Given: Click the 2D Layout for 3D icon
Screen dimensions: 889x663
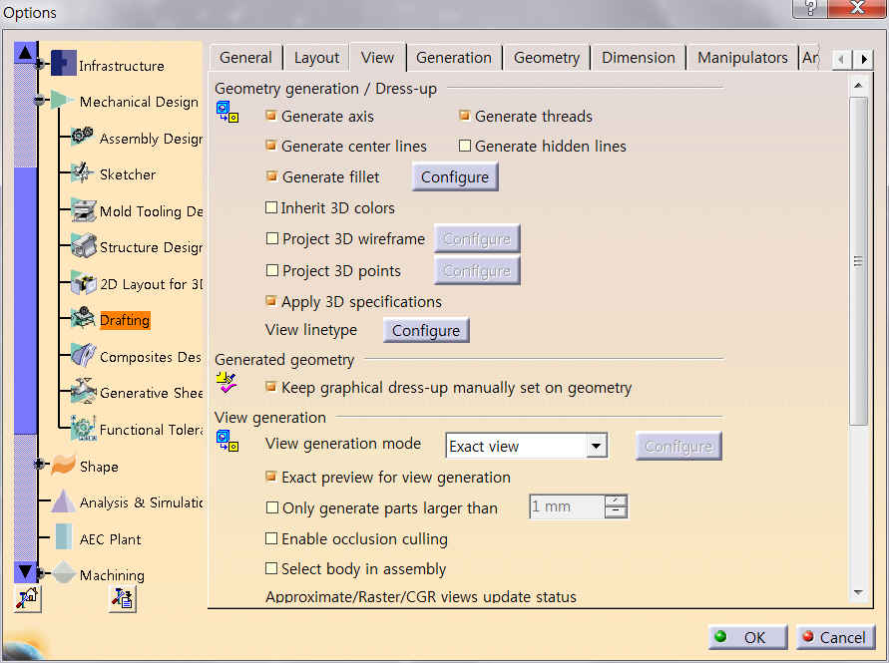Looking at the screenshot, I should 83,284.
